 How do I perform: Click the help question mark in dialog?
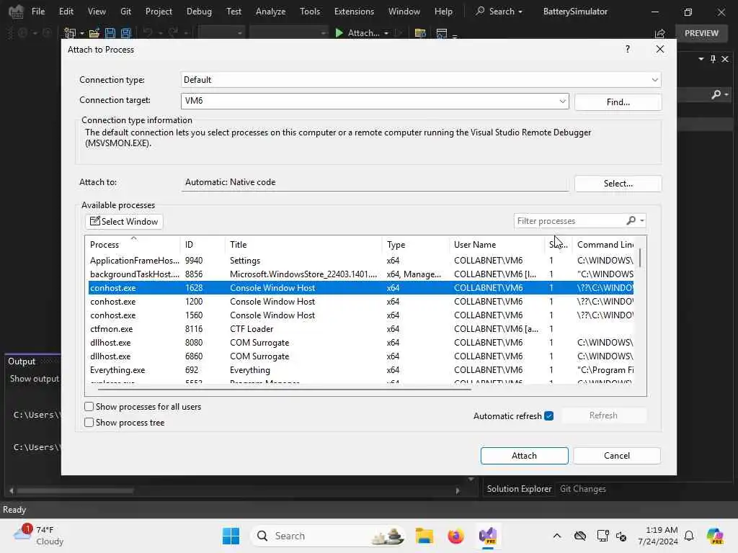tap(628, 49)
